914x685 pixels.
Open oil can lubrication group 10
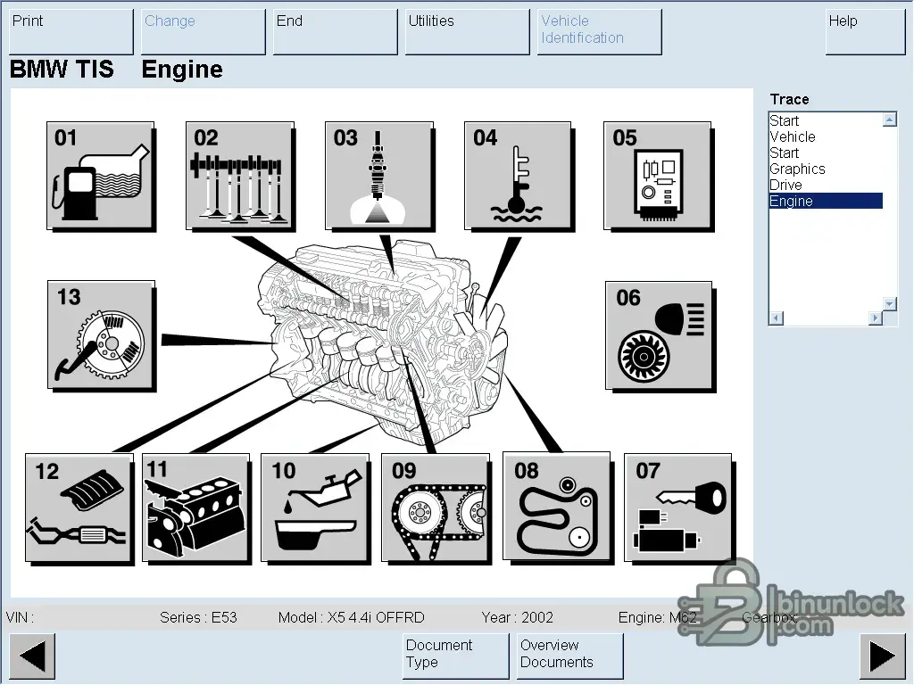(x=315, y=508)
